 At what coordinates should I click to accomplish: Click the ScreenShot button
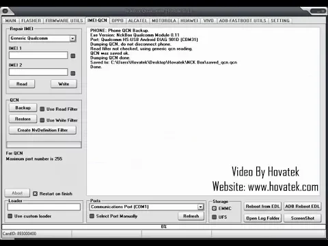pyautogui.click(x=303, y=218)
